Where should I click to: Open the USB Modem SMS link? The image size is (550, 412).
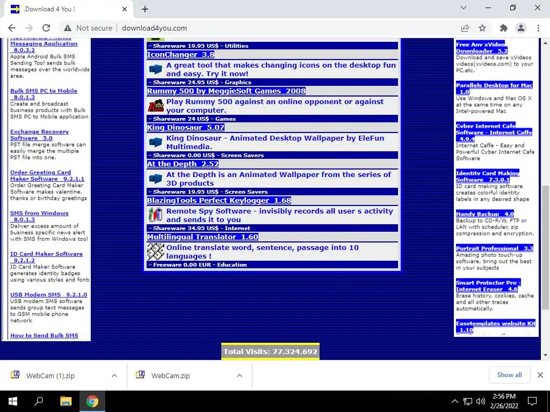point(48,295)
